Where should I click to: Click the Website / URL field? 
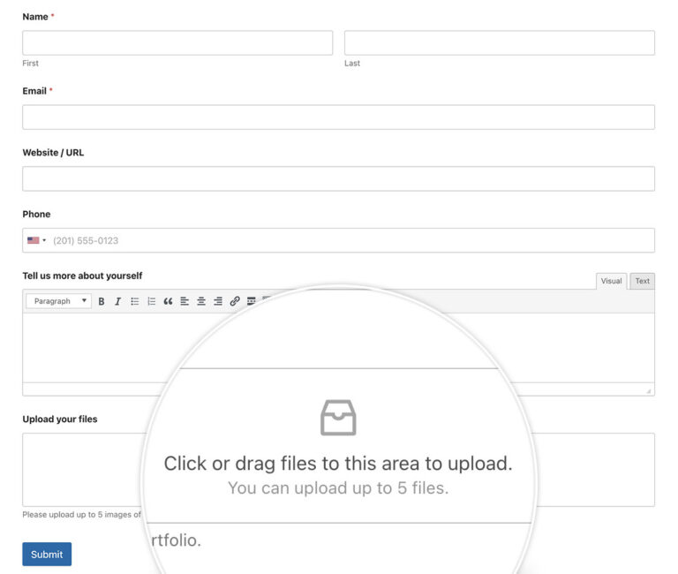tap(338, 178)
